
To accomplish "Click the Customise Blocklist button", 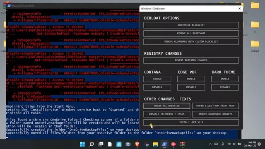I will [191, 25].
